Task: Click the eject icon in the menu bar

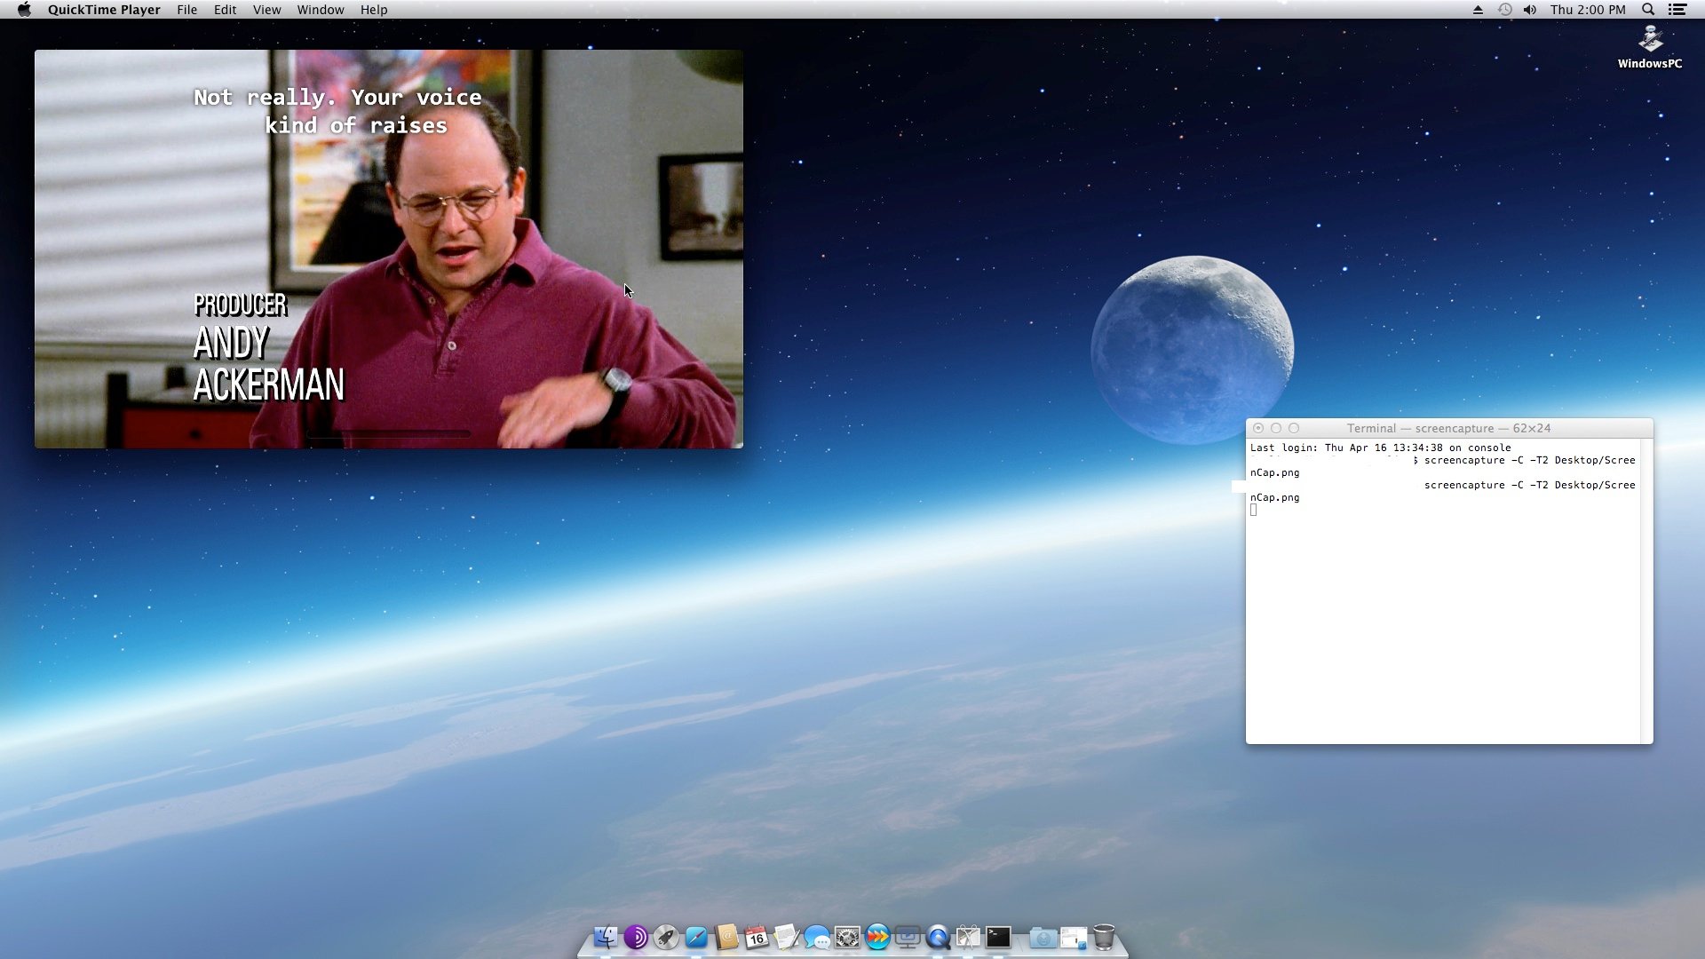Action: click(1478, 10)
